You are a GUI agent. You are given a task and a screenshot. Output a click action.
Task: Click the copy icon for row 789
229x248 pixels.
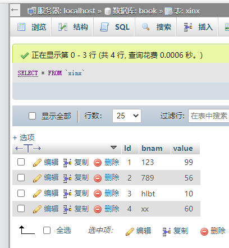[x=67, y=178]
